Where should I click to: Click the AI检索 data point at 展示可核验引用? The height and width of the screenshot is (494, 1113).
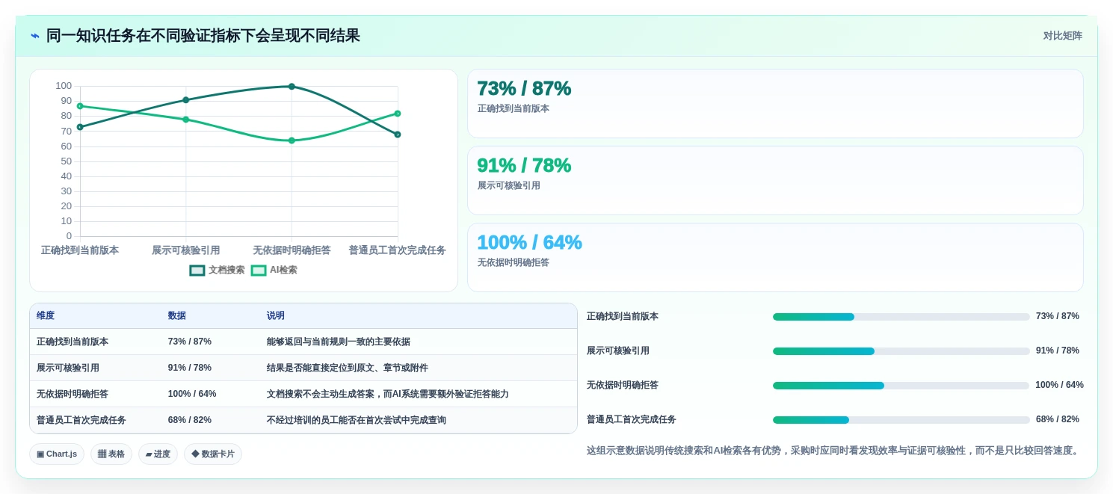pos(186,120)
